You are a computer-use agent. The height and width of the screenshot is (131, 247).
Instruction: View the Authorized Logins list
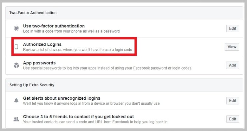(x=232, y=47)
